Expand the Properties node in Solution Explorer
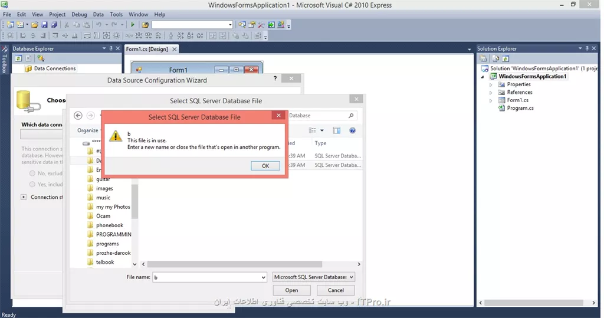Screen dimensions: 604x318 [x=491, y=84]
